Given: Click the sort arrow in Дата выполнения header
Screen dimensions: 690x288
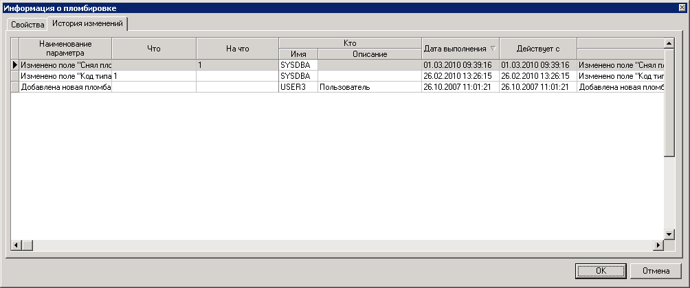Looking at the screenshot, I should tap(492, 49).
